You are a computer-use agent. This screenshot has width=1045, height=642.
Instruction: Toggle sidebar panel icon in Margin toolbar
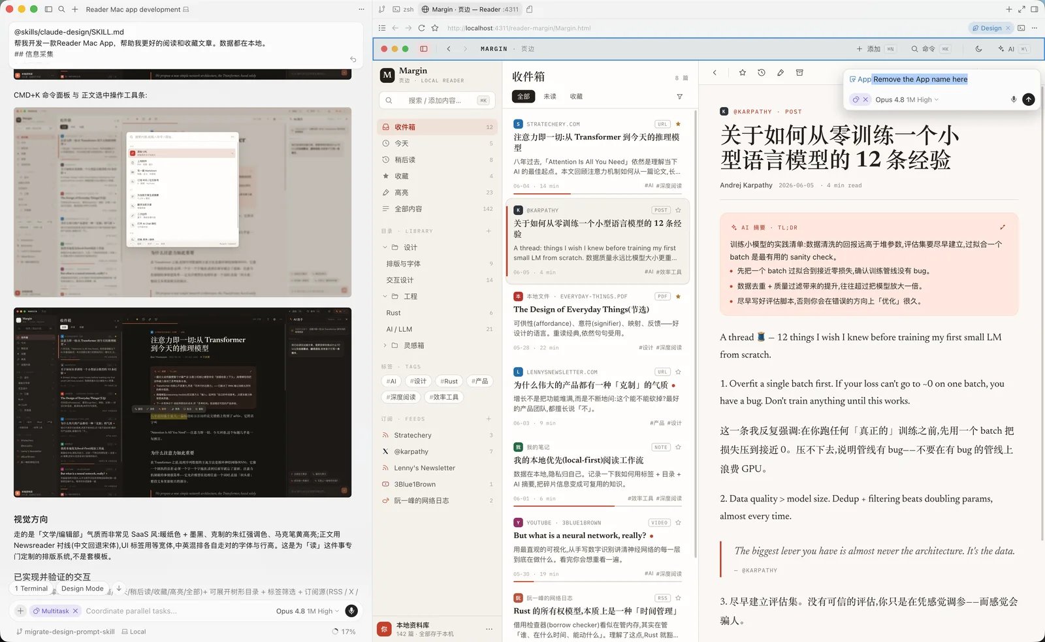click(x=424, y=49)
